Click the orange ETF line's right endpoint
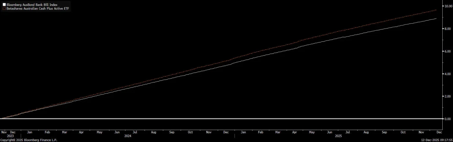The width and height of the screenshot is (453, 142). (436, 10)
